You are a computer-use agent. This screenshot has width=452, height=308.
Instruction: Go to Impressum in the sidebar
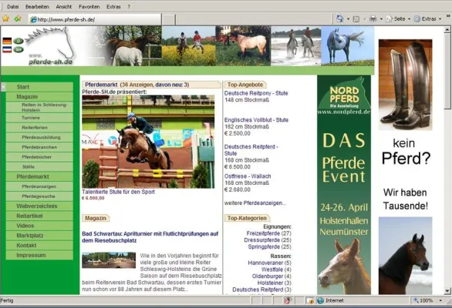pos(39,255)
